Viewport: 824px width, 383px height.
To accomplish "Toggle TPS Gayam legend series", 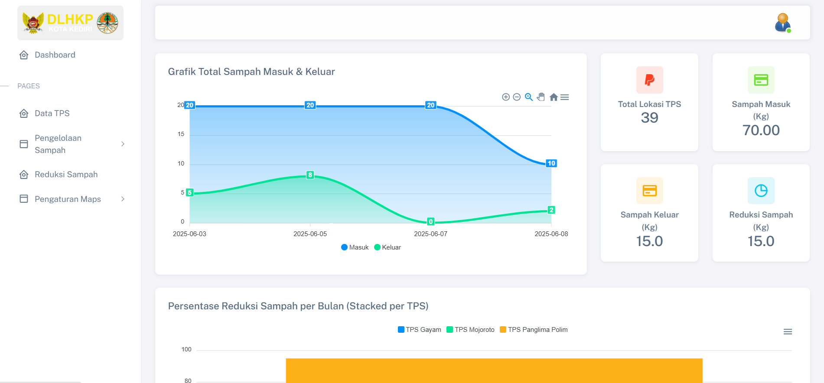I will 420,330.
